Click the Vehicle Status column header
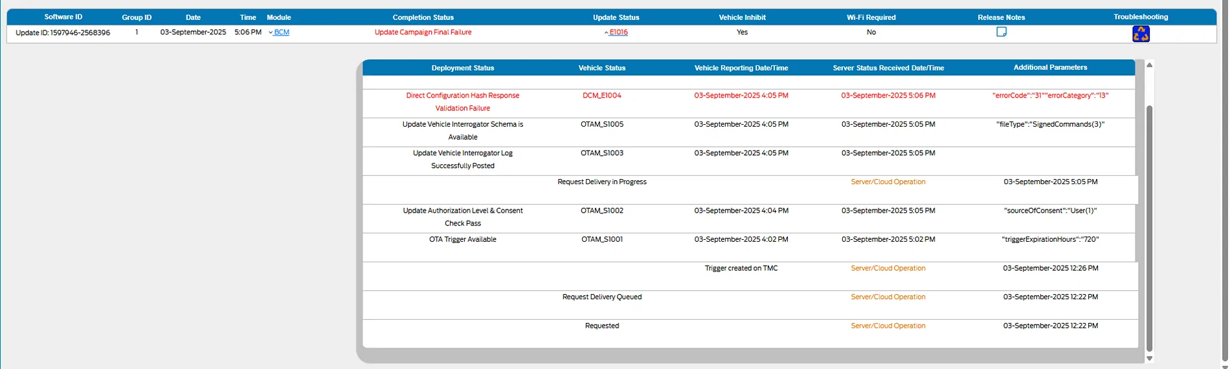The width and height of the screenshot is (1230, 369). point(601,68)
